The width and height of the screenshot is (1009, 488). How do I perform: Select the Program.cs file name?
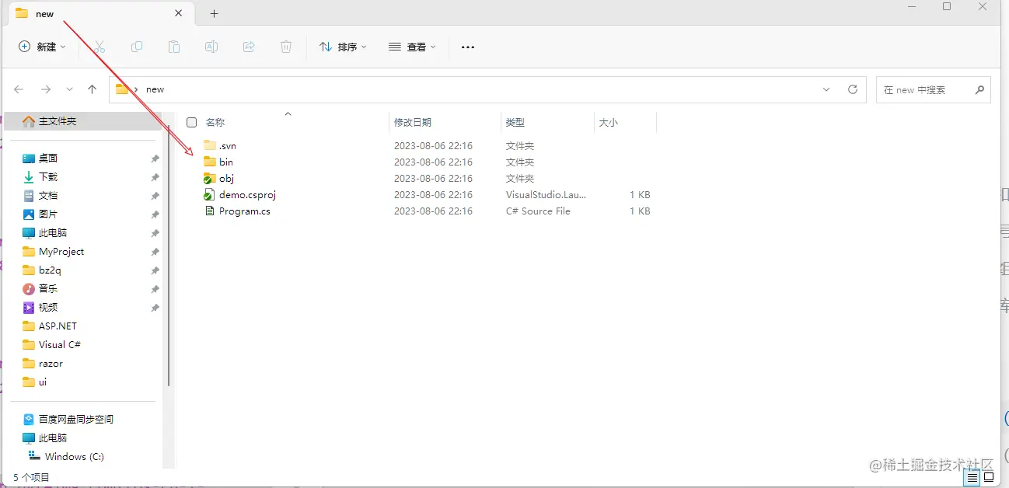[245, 211]
